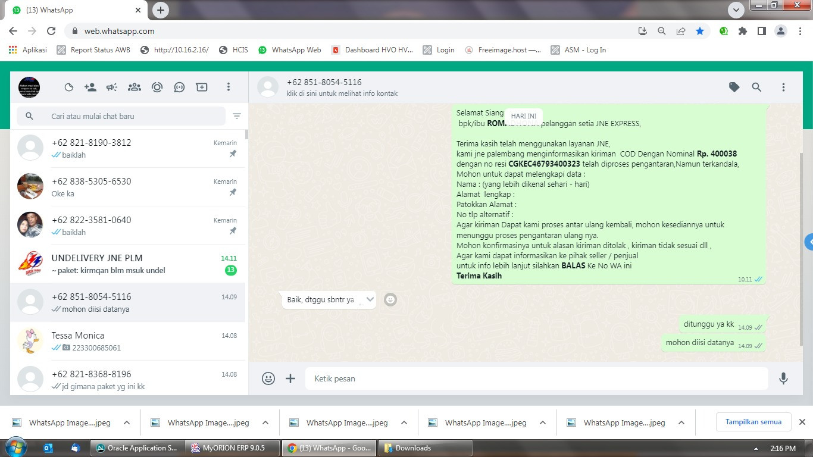Click the pin icon on +62 821-8190-3812 chat
The width and height of the screenshot is (813, 457).
click(233, 154)
